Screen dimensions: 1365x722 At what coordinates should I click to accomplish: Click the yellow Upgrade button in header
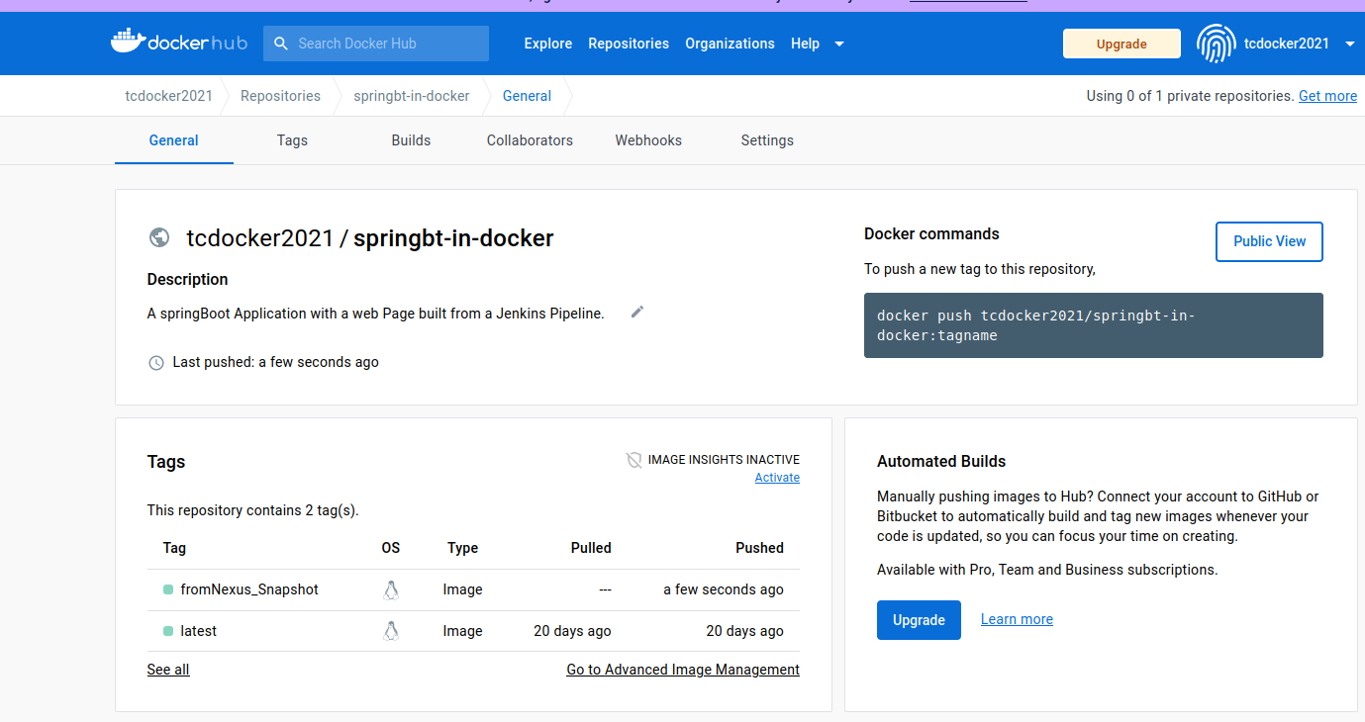(1121, 44)
